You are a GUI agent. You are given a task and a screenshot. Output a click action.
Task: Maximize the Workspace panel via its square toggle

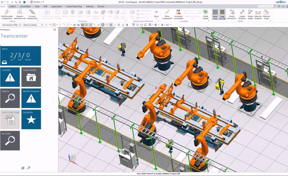coord(55,30)
